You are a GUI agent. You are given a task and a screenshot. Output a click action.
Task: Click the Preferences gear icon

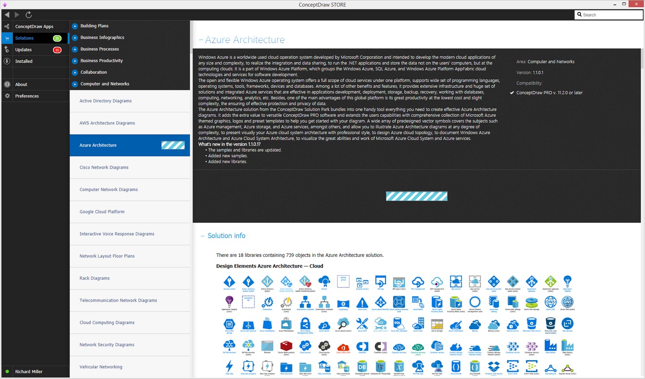point(7,96)
